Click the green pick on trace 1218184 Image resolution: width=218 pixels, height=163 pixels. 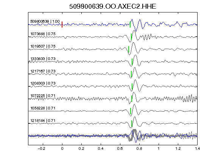click(x=132, y=123)
